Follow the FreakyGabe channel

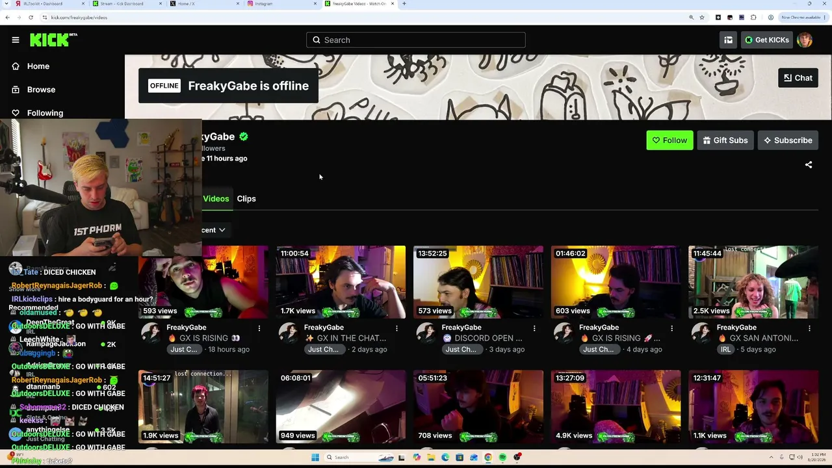669,140
